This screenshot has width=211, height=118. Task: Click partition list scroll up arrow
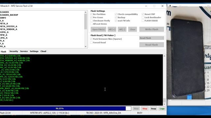click(x=86, y=12)
